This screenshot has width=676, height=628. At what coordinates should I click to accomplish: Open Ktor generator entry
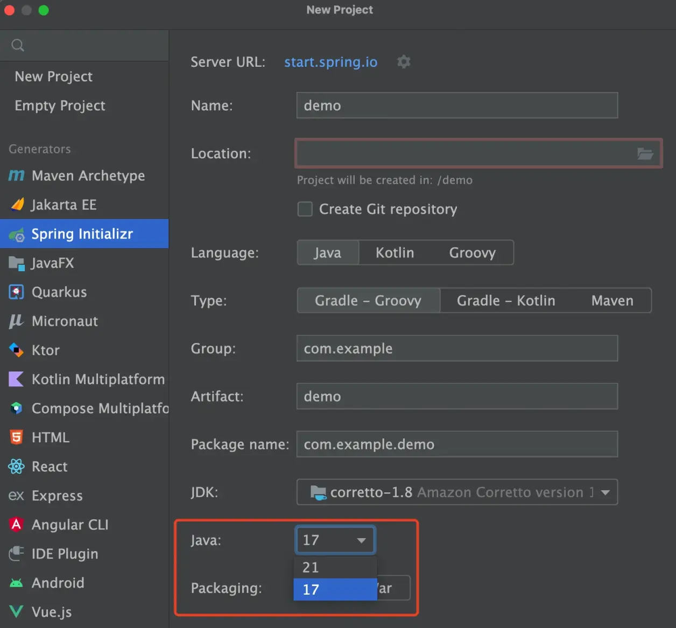[84, 350]
